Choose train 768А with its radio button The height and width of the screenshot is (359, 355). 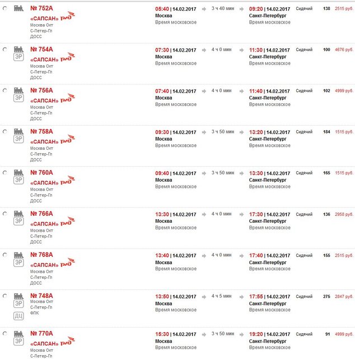5,255
